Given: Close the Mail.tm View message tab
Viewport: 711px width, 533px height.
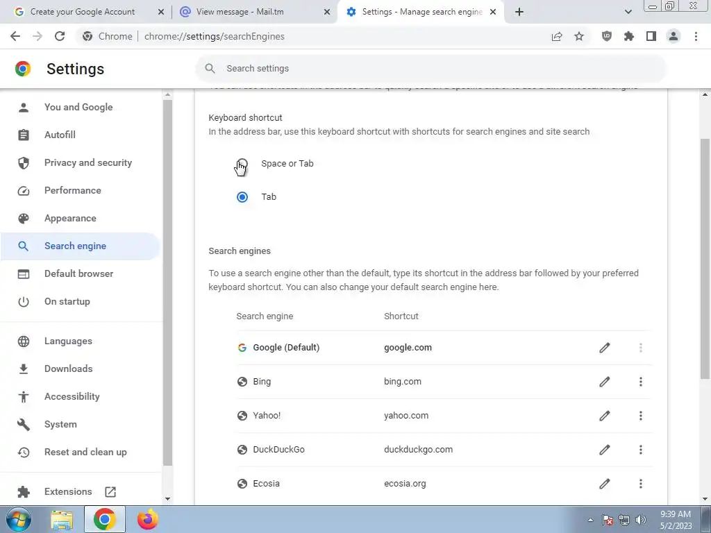Looking at the screenshot, I should 327,12.
